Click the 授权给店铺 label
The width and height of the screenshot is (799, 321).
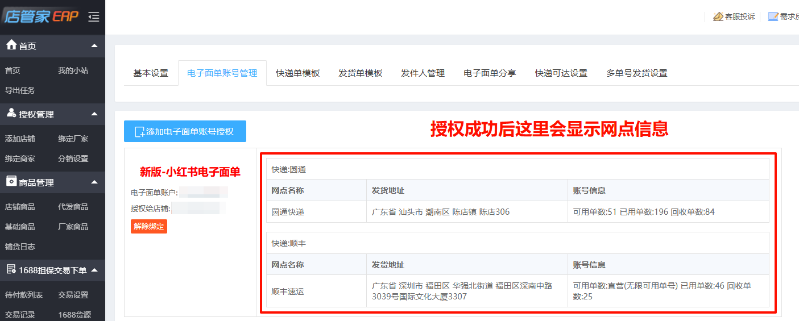coord(151,209)
